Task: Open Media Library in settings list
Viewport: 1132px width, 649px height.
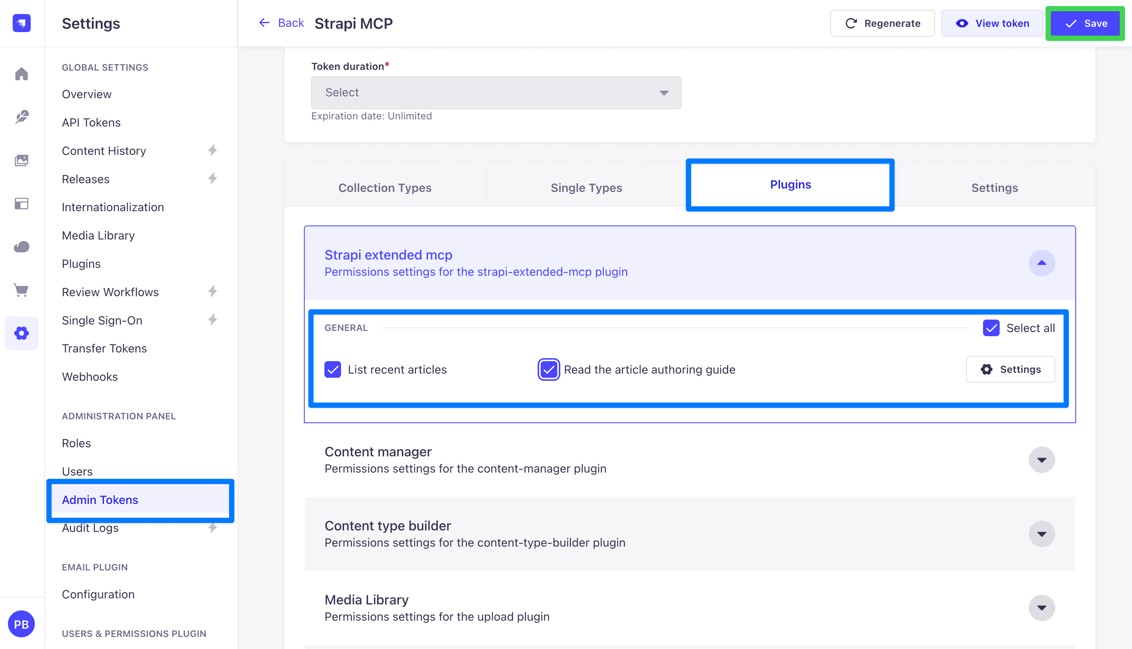Action: [x=98, y=235]
